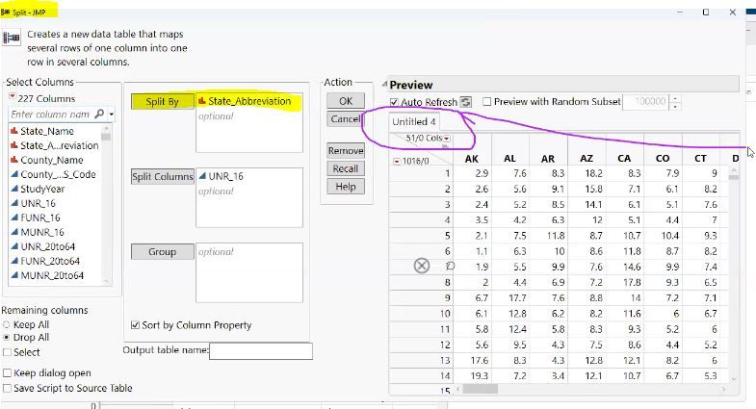Collapse the Preview panel disclosure triangle
Viewport: 756px width, 409px height.
[x=385, y=85]
